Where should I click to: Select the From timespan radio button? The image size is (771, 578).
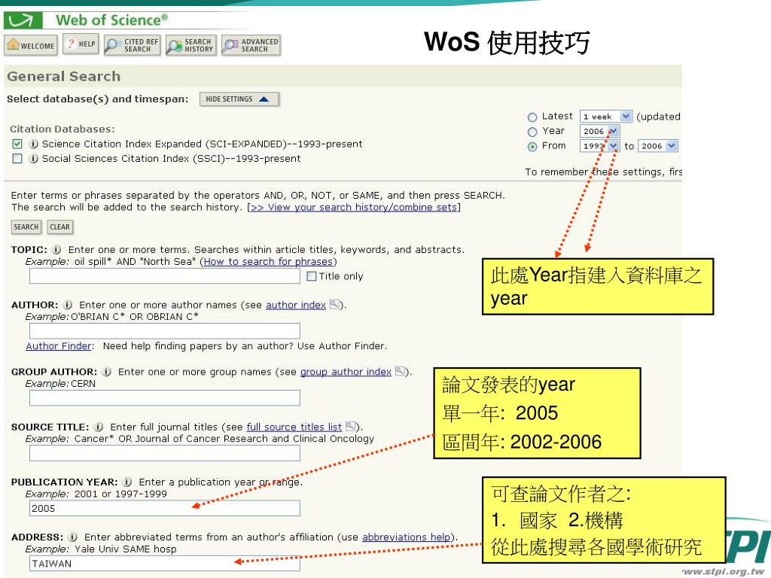click(x=532, y=147)
